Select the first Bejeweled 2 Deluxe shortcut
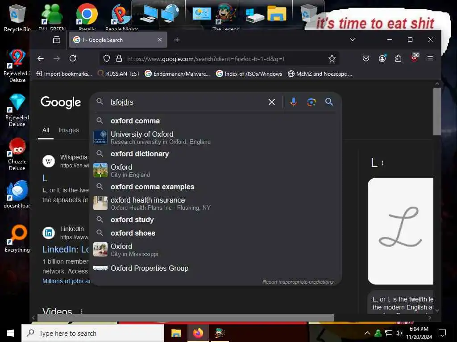 pyautogui.click(x=17, y=66)
